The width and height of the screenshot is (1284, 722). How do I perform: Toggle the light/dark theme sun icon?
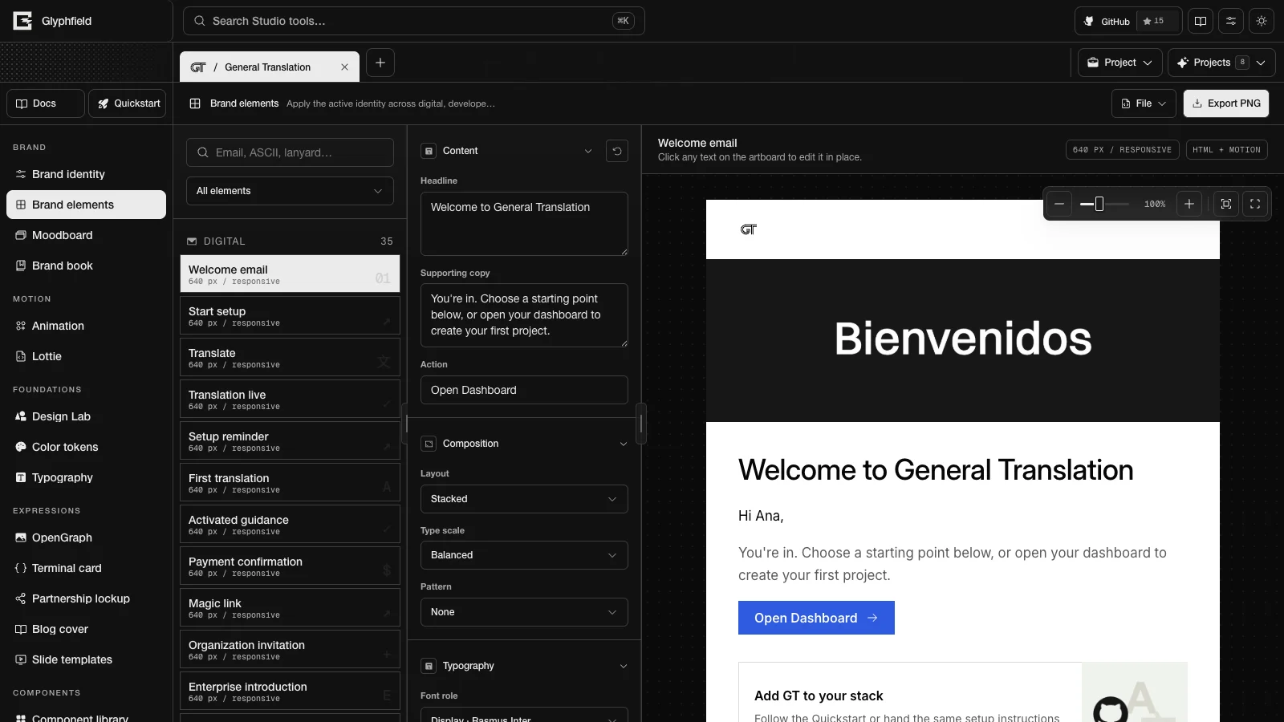point(1262,21)
